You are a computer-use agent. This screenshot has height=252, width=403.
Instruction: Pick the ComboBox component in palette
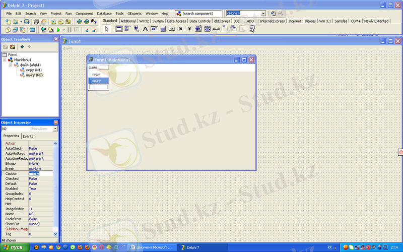tap(207, 29)
